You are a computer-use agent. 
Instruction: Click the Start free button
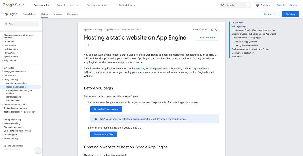(290, 14)
